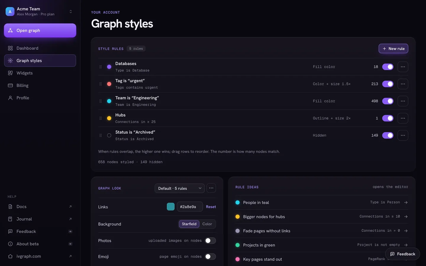Enable Emoji page emoji toggle
The image size is (426, 266).
click(210, 257)
